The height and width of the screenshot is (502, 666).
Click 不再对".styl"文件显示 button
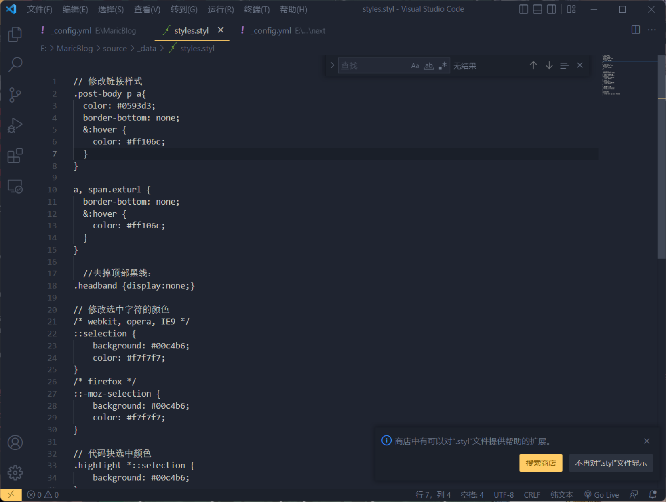click(611, 463)
